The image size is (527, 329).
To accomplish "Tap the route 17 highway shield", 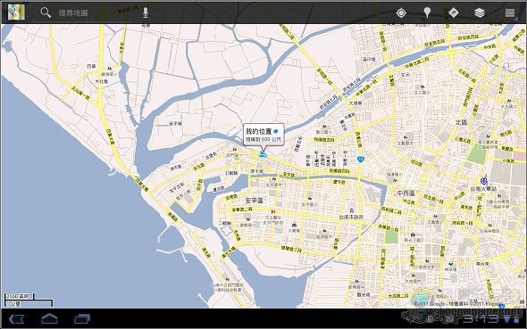I will (x=360, y=159).
